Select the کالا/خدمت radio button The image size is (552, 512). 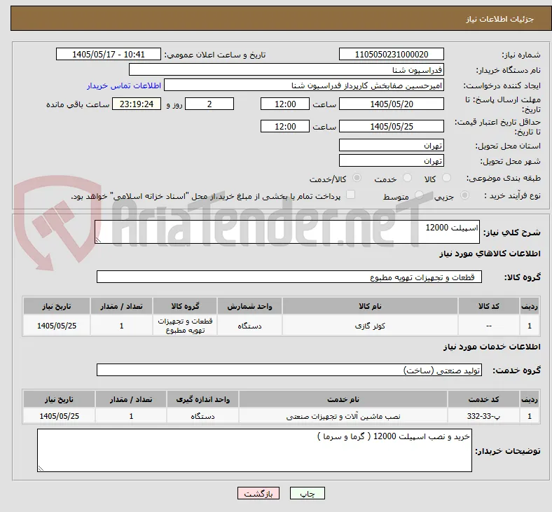pyautogui.click(x=357, y=178)
